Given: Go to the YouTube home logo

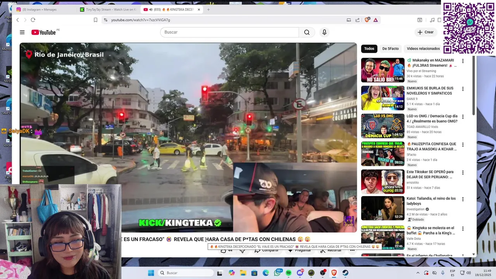Looking at the screenshot, I should coord(44,32).
